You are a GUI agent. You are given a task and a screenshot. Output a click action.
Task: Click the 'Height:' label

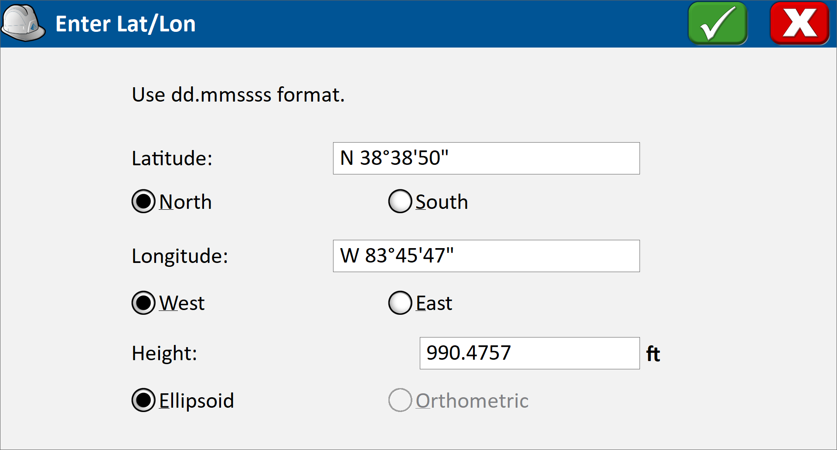click(x=164, y=353)
